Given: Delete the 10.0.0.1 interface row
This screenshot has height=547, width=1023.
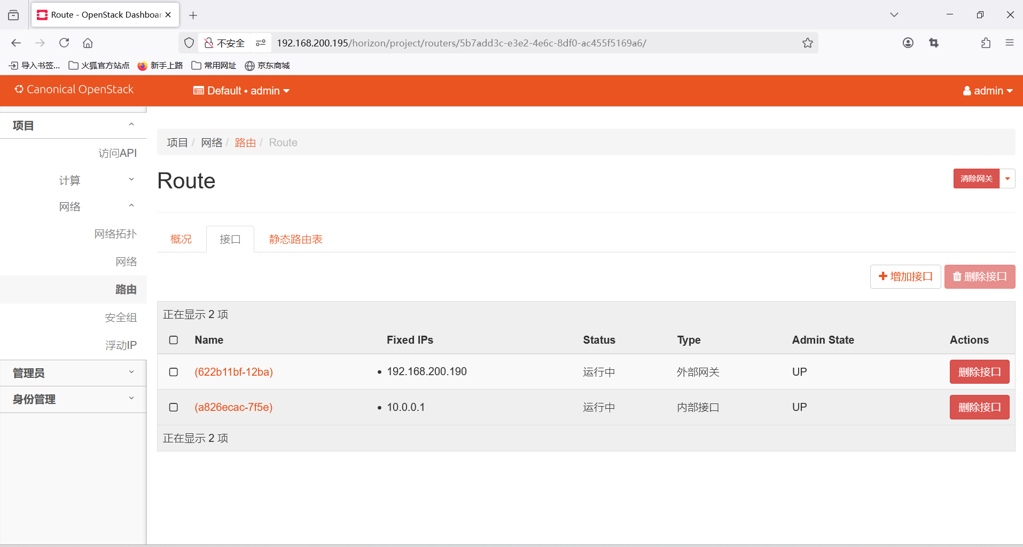Looking at the screenshot, I should click(x=979, y=407).
